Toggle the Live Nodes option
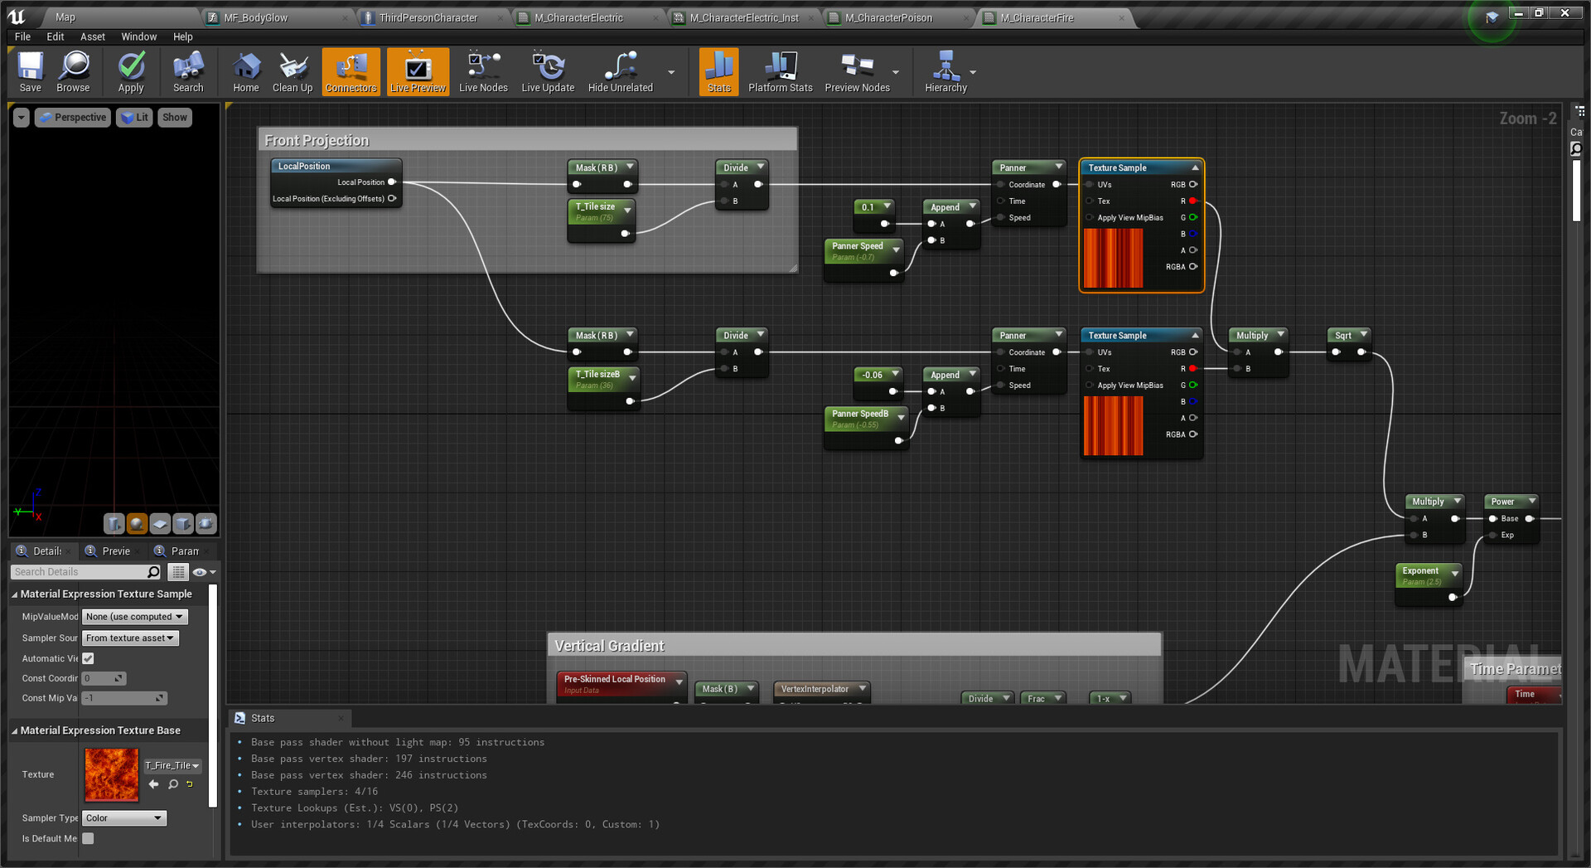Image resolution: width=1591 pixels, height=868 pixels. pos(483,71)
